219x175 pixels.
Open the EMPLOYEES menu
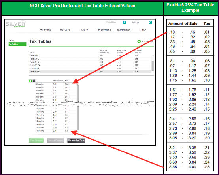(x=124, y=30)
